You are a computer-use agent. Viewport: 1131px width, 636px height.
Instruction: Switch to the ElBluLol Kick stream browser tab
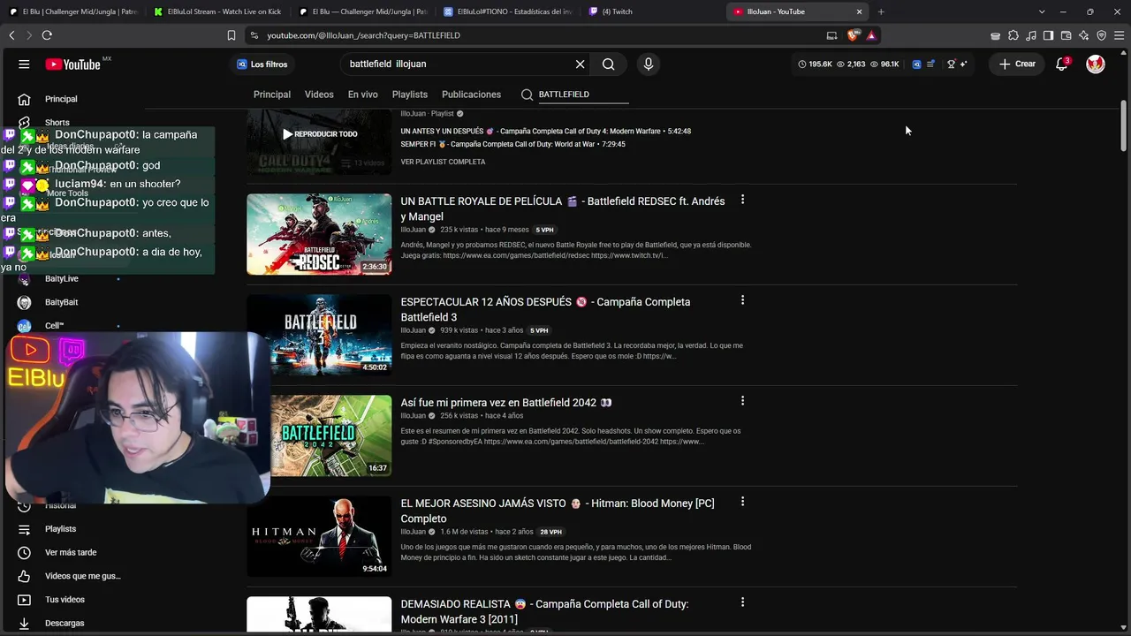(x=216, y=11)
